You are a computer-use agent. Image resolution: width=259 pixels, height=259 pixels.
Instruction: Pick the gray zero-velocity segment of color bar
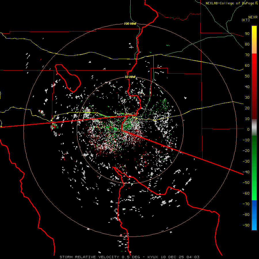[254, 127]
